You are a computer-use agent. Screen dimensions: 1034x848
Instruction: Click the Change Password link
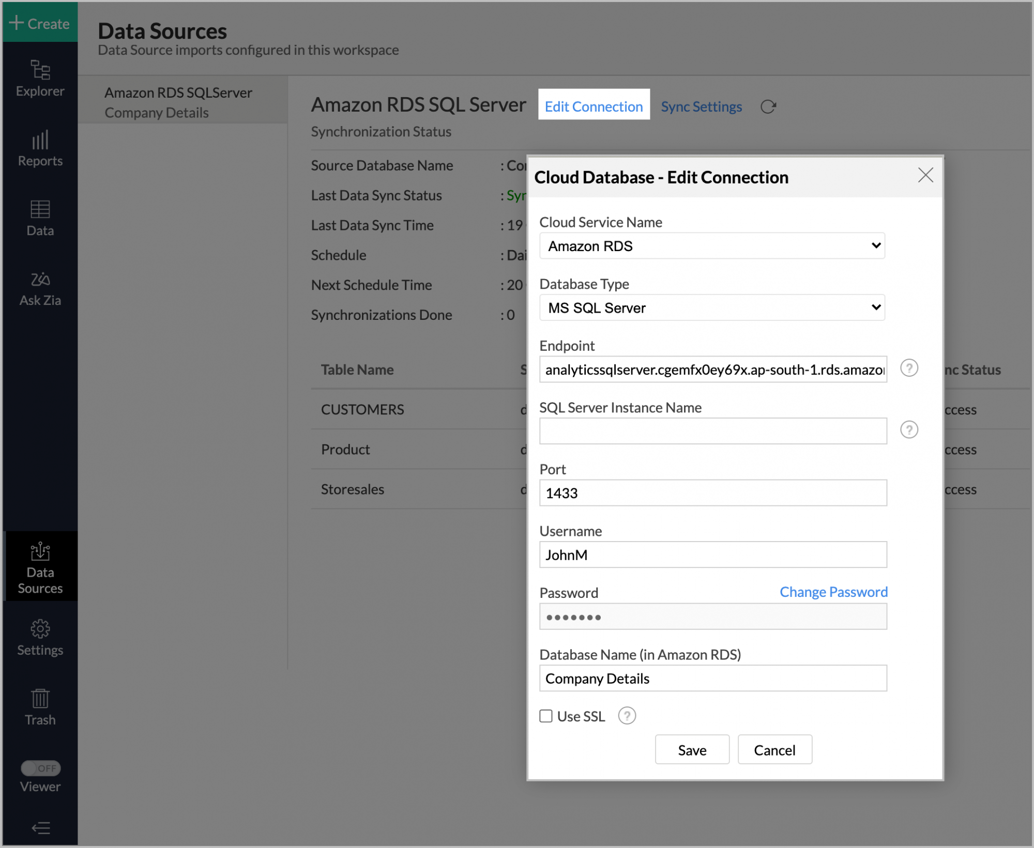coord(833,592)
